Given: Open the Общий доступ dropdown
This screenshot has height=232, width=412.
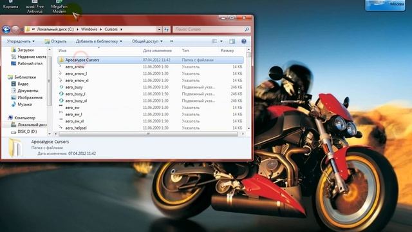Looking at the screenshot, I should point(147,41).
